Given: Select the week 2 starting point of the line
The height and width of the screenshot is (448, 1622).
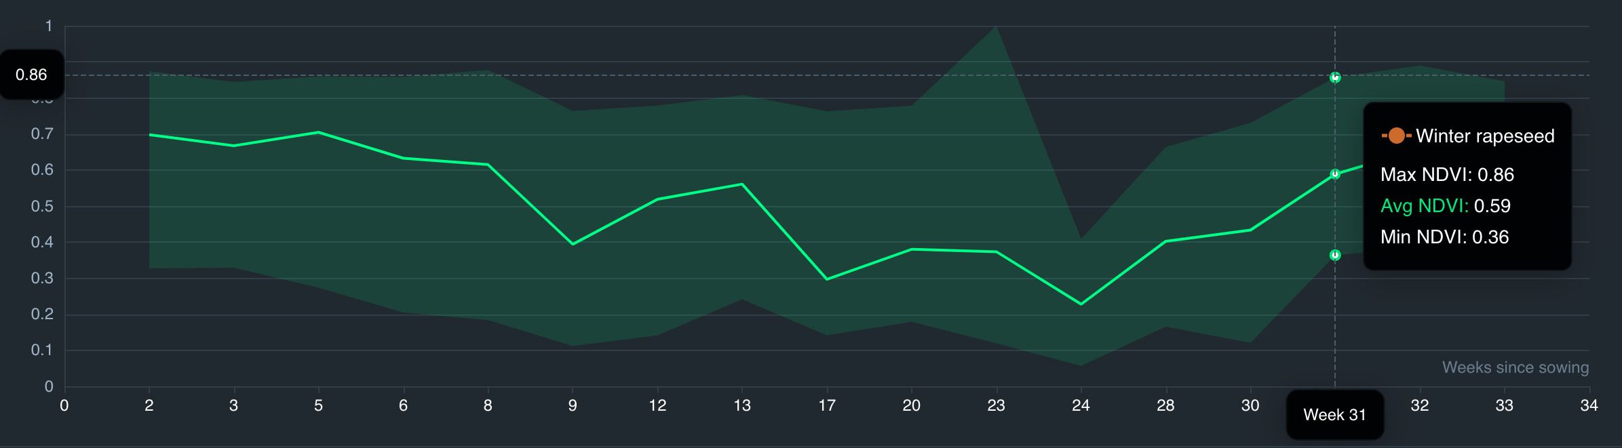Looking at the screenshot, I should click(149, 134).
